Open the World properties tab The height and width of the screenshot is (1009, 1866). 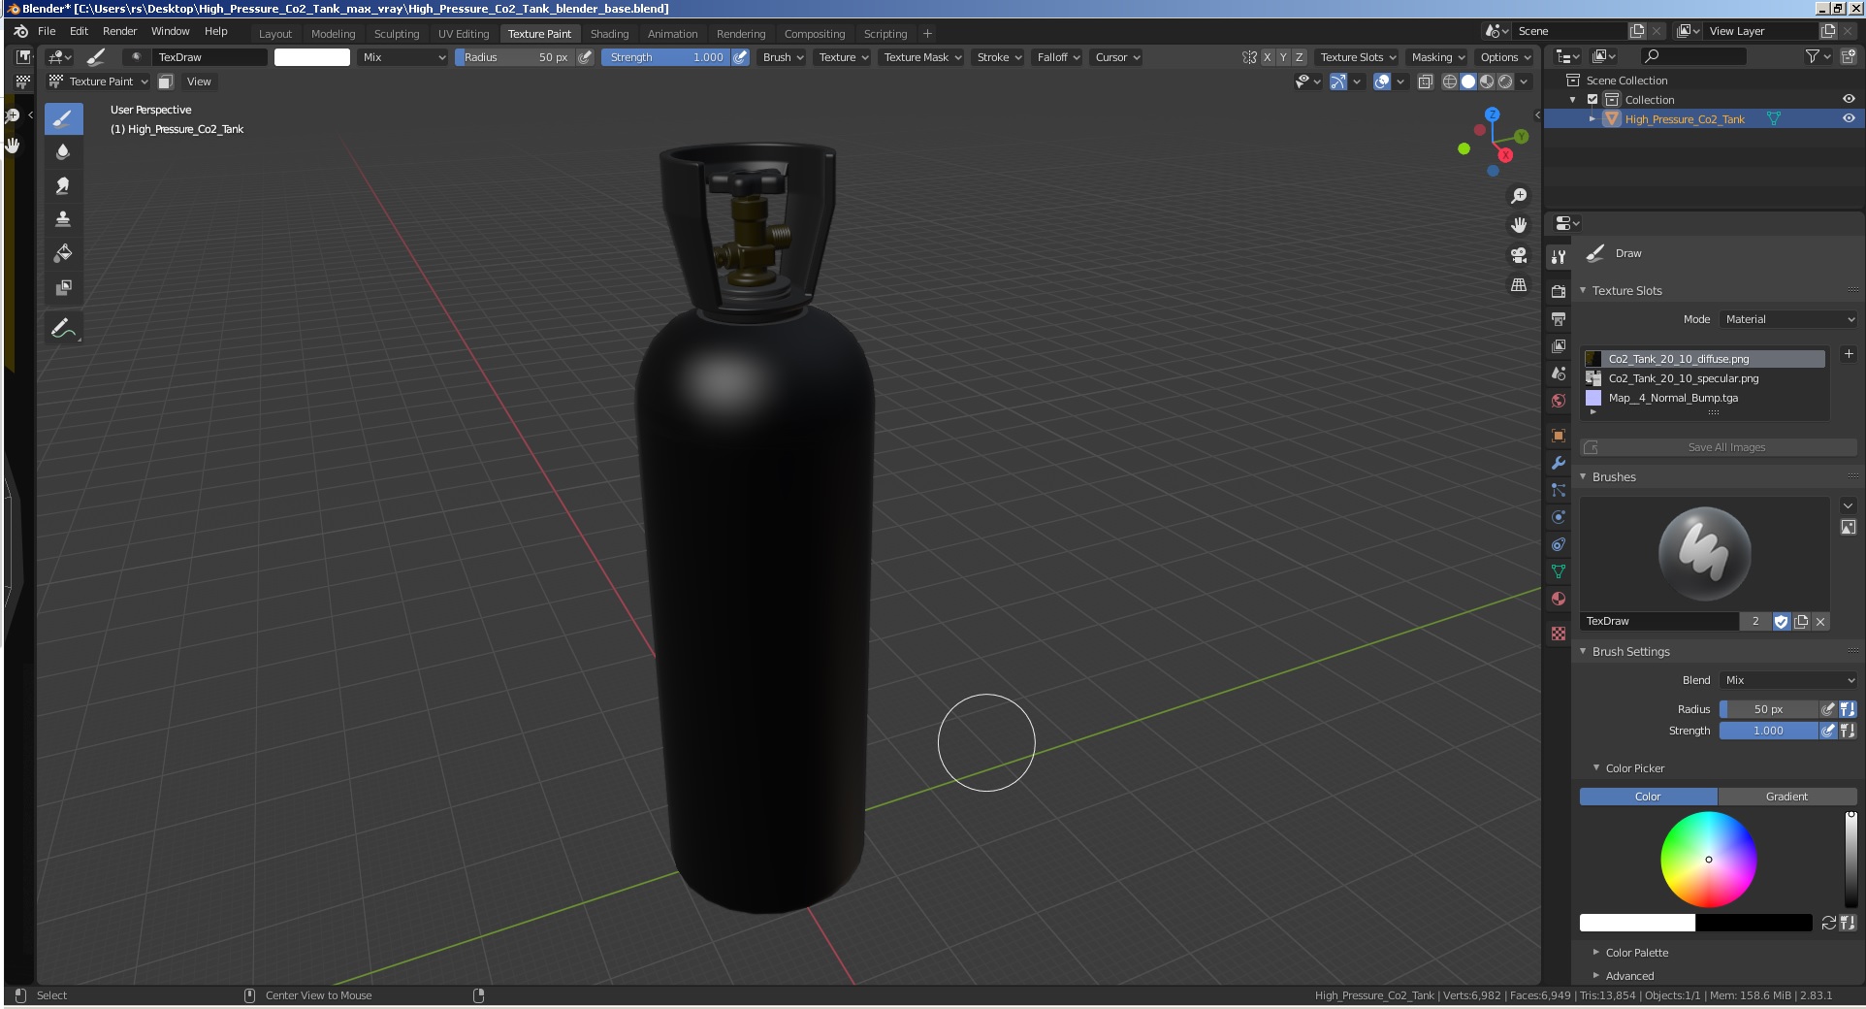(1559, 401)
